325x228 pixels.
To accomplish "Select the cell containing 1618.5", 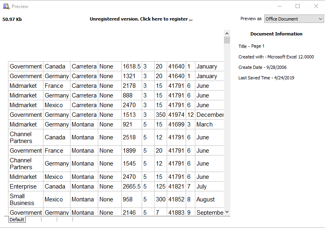I will click(x=131, y=66).
